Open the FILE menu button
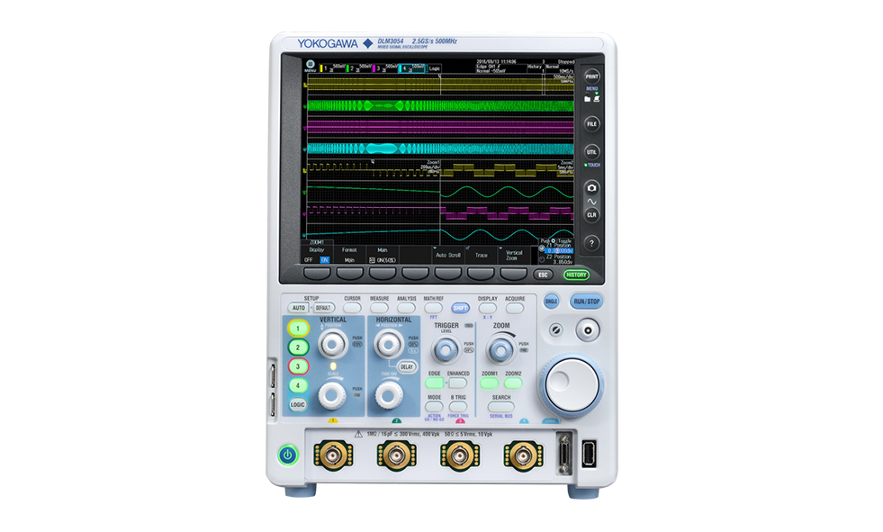Screen dimensions: 883x532 click(591, 123)
